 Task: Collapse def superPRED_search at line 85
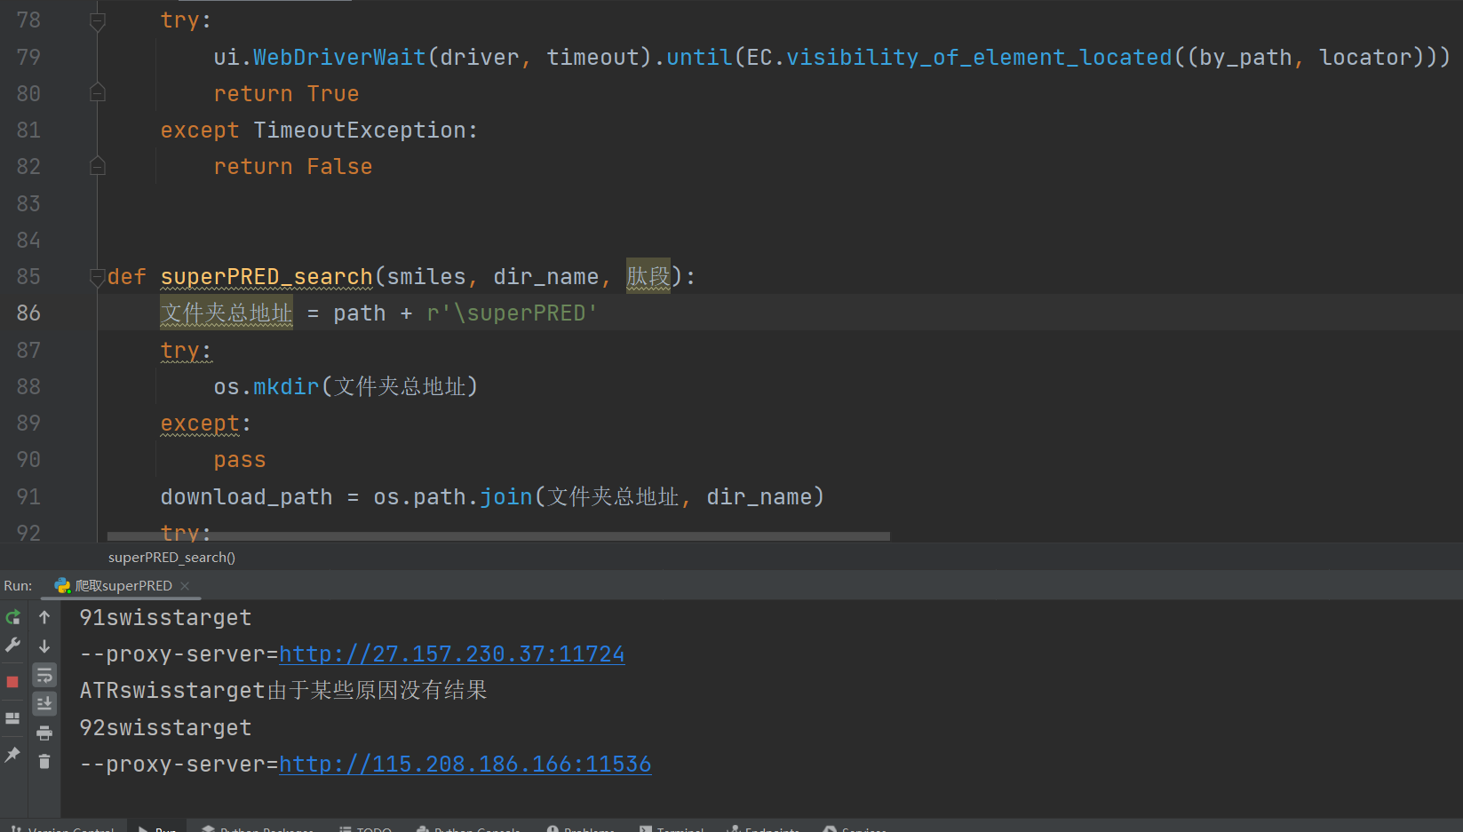point(98,277)
